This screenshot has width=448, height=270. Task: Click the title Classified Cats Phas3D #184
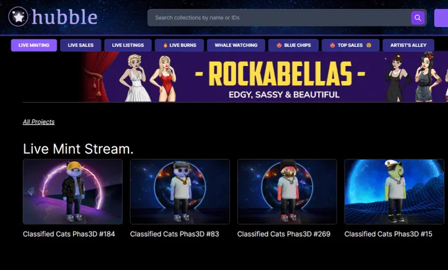click(69, 234)
